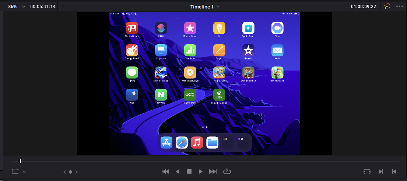Click Sonic Racing icon in the viewer

coord(161,73)
